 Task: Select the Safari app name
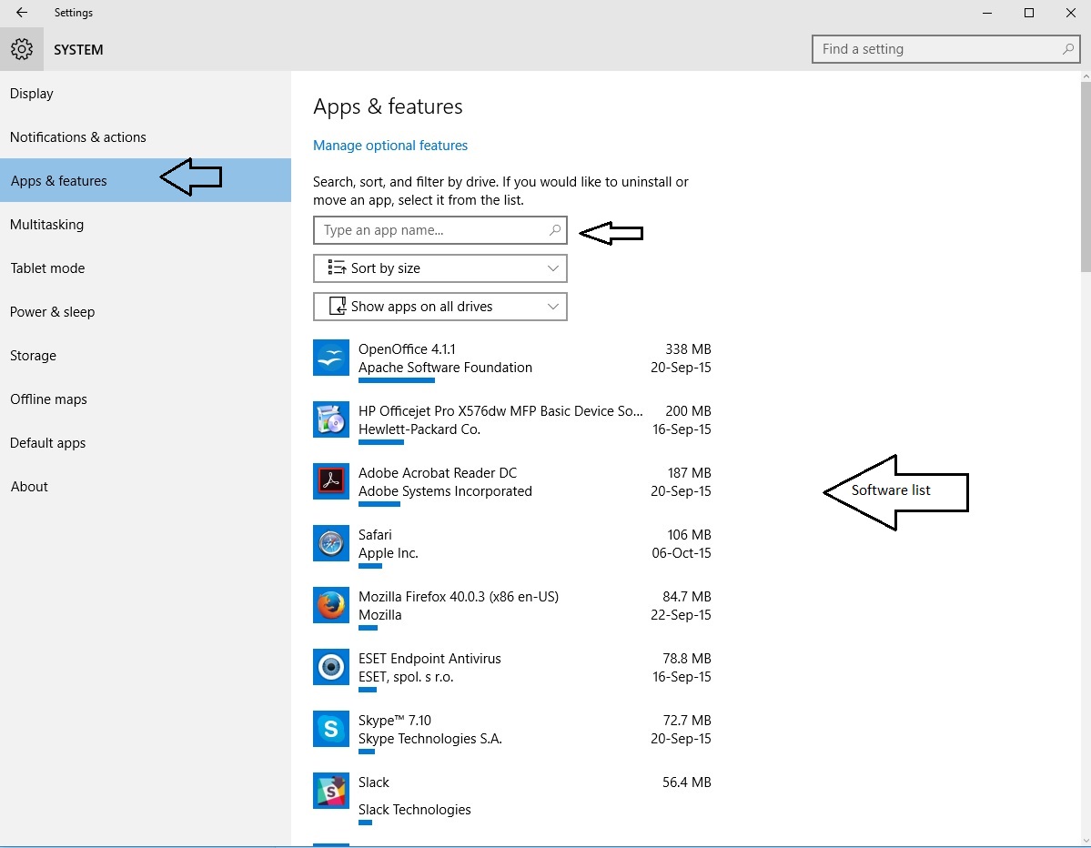click(375, 535)
